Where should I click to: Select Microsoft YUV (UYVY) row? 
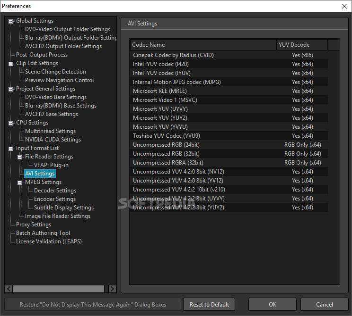[229, 109]
